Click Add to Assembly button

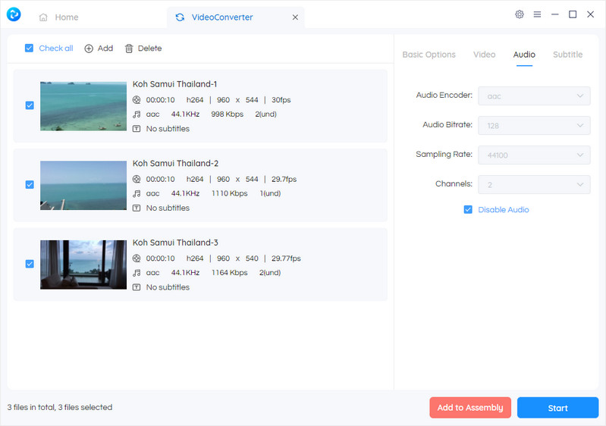click(x=470, y=408)
